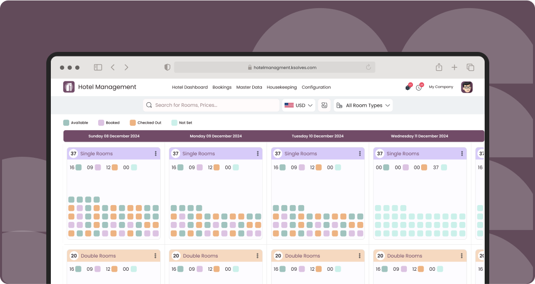Click the Search for Rooms, Prices field

(x=212, y=105)
